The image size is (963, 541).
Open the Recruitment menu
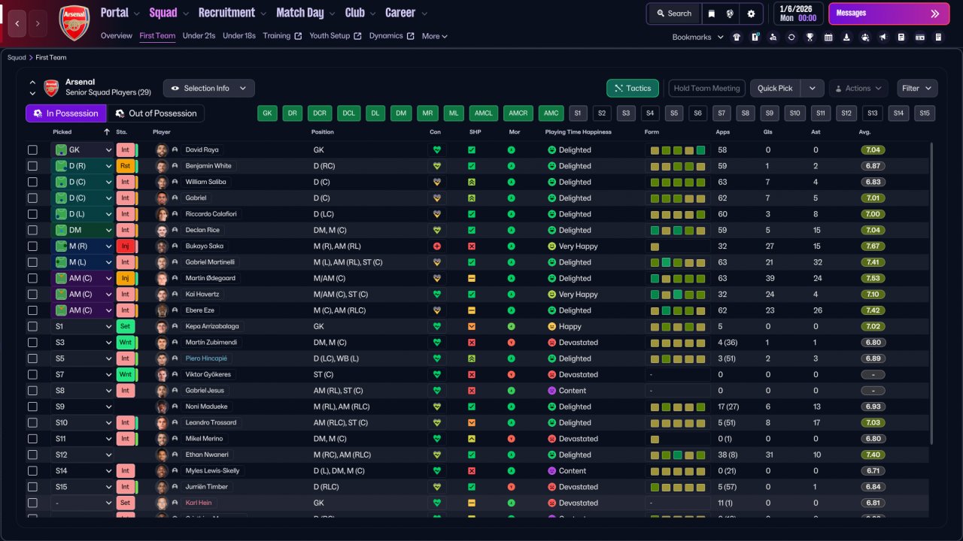232,13
